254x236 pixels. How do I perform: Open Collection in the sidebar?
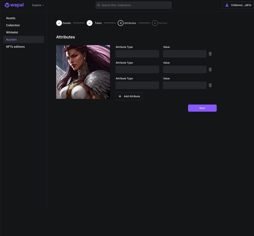click(x=13, y=25)
